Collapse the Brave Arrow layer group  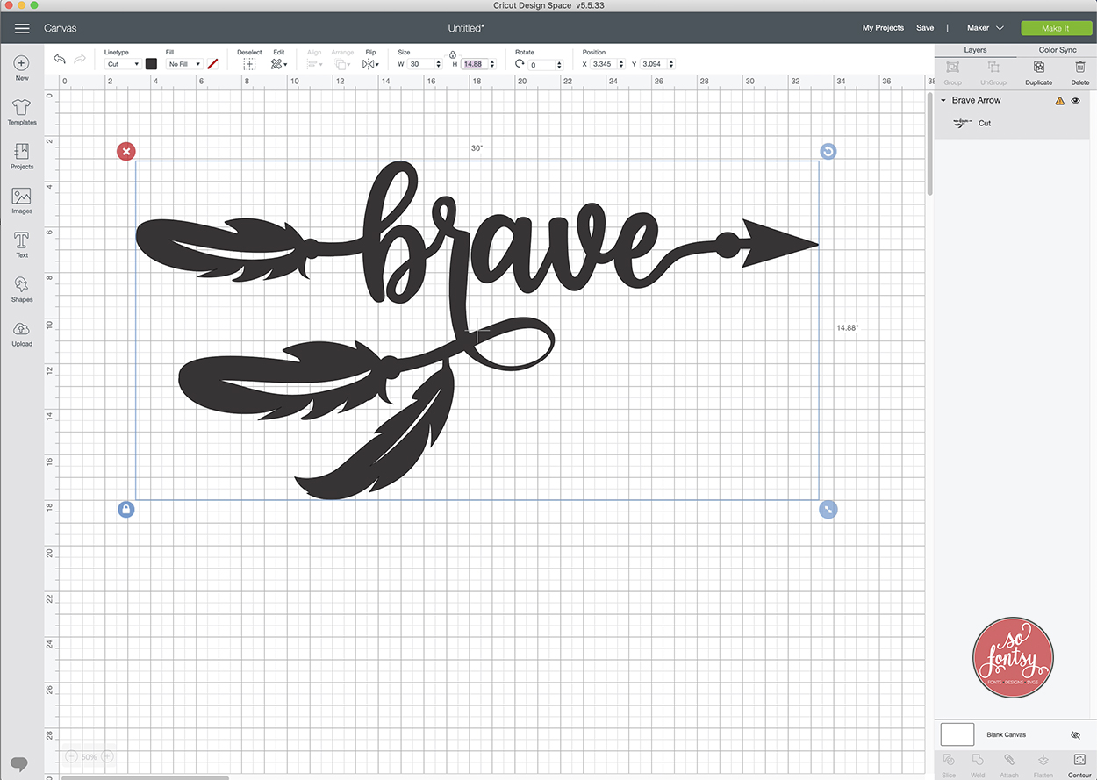tap(943, 101)
